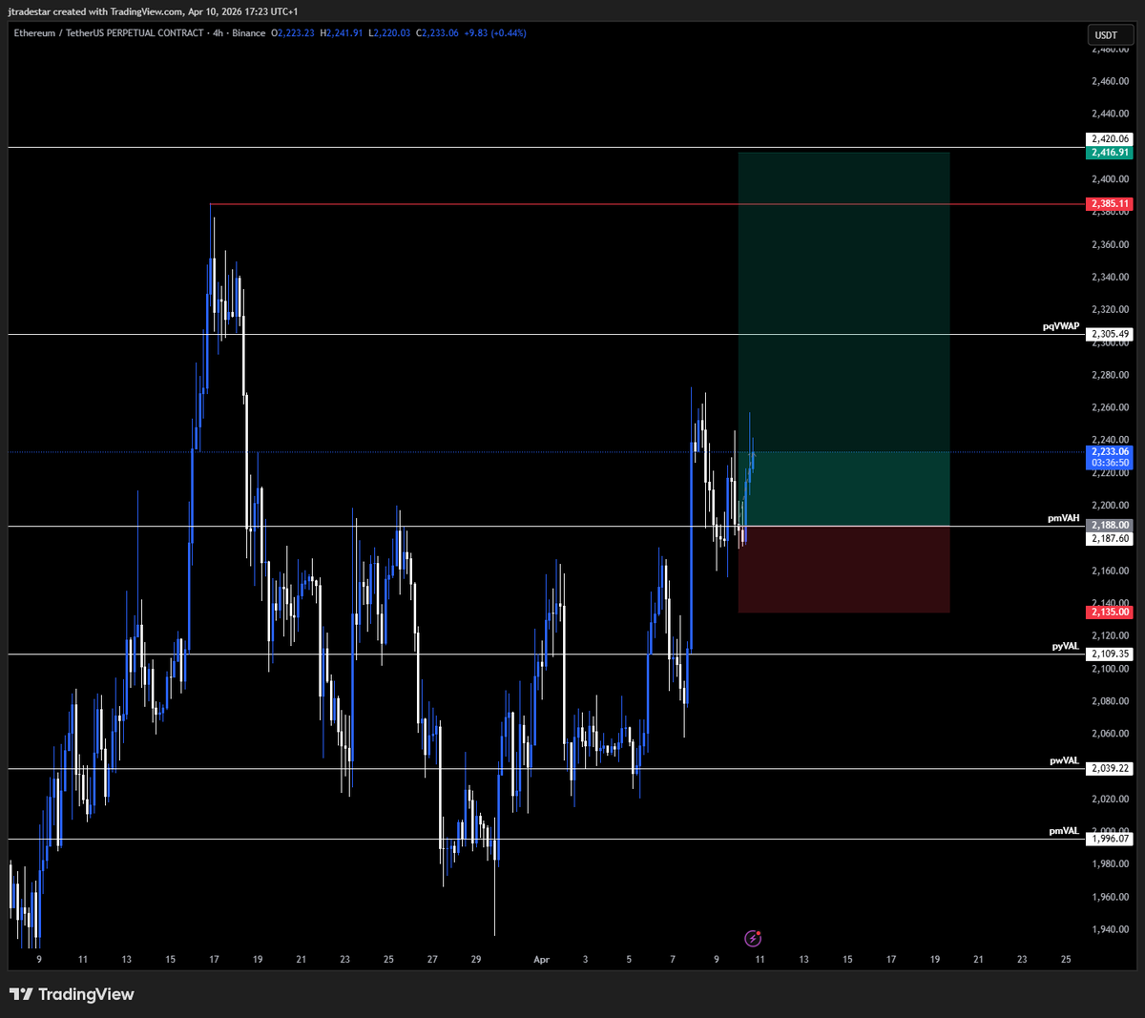Click the pmVAH line label

coord(1064,518)
